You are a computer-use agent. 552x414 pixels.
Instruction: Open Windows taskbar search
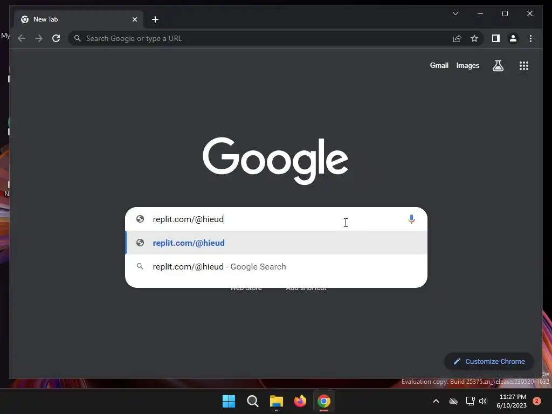coord(252,401)
